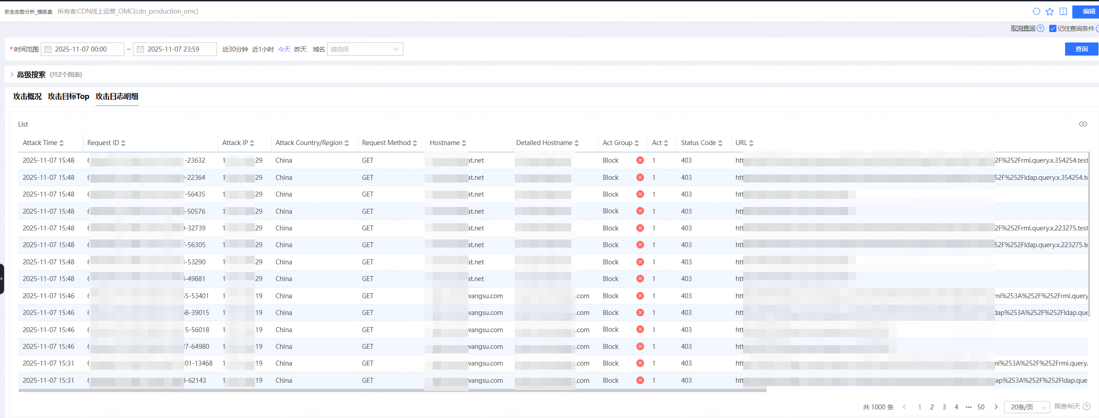Open the start date calendar picker
1099x418 pixels.
click(48, 49)
